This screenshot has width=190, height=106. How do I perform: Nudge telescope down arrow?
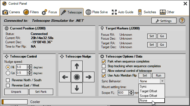77,88
